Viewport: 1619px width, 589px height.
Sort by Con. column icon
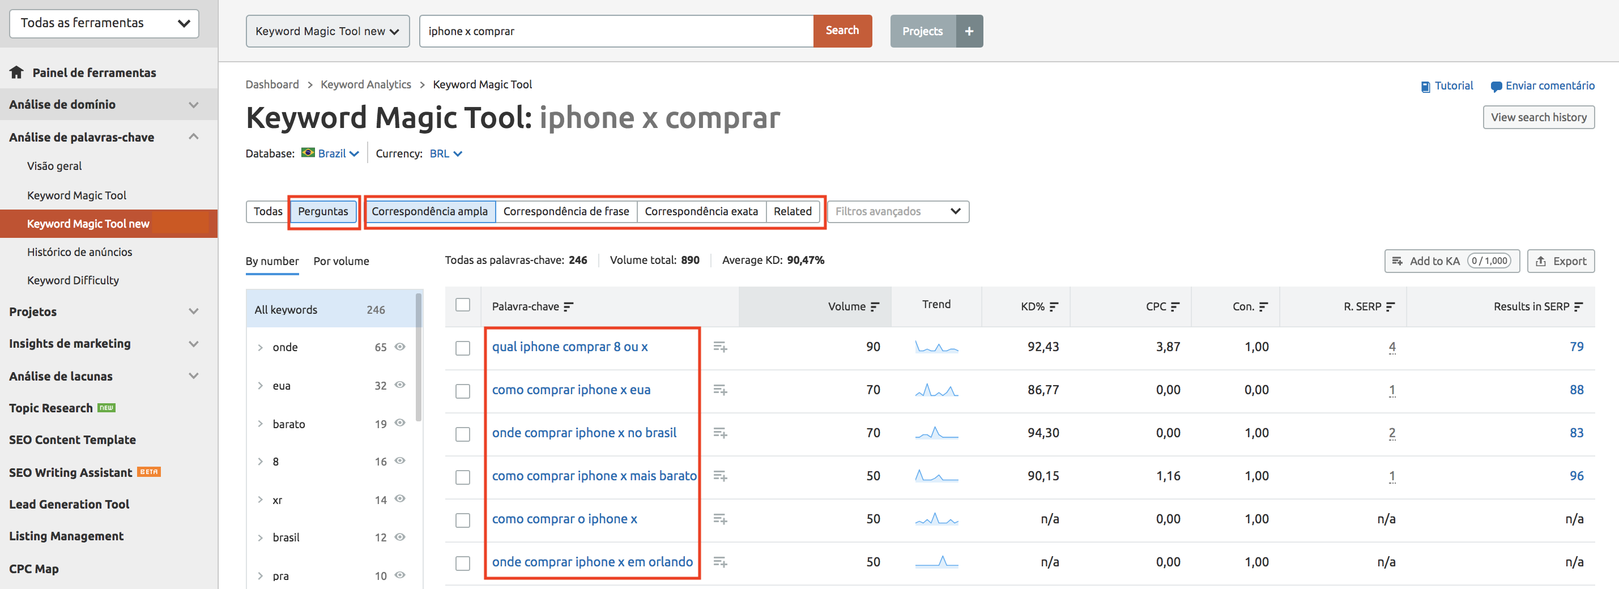(x=1263, y=307)
